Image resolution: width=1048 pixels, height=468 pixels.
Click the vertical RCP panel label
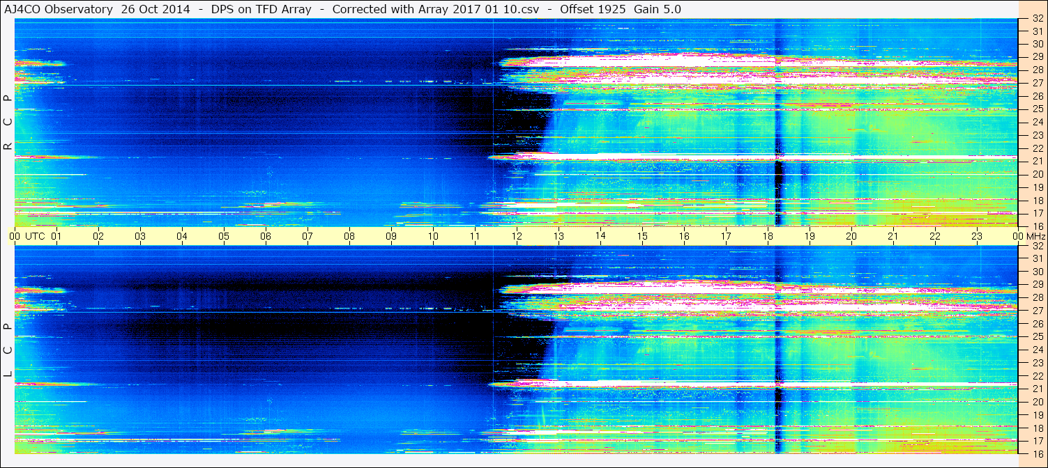[x=8, y=123]
